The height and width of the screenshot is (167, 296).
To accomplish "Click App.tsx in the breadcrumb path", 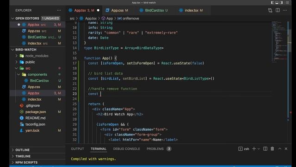I will (91, 19).
